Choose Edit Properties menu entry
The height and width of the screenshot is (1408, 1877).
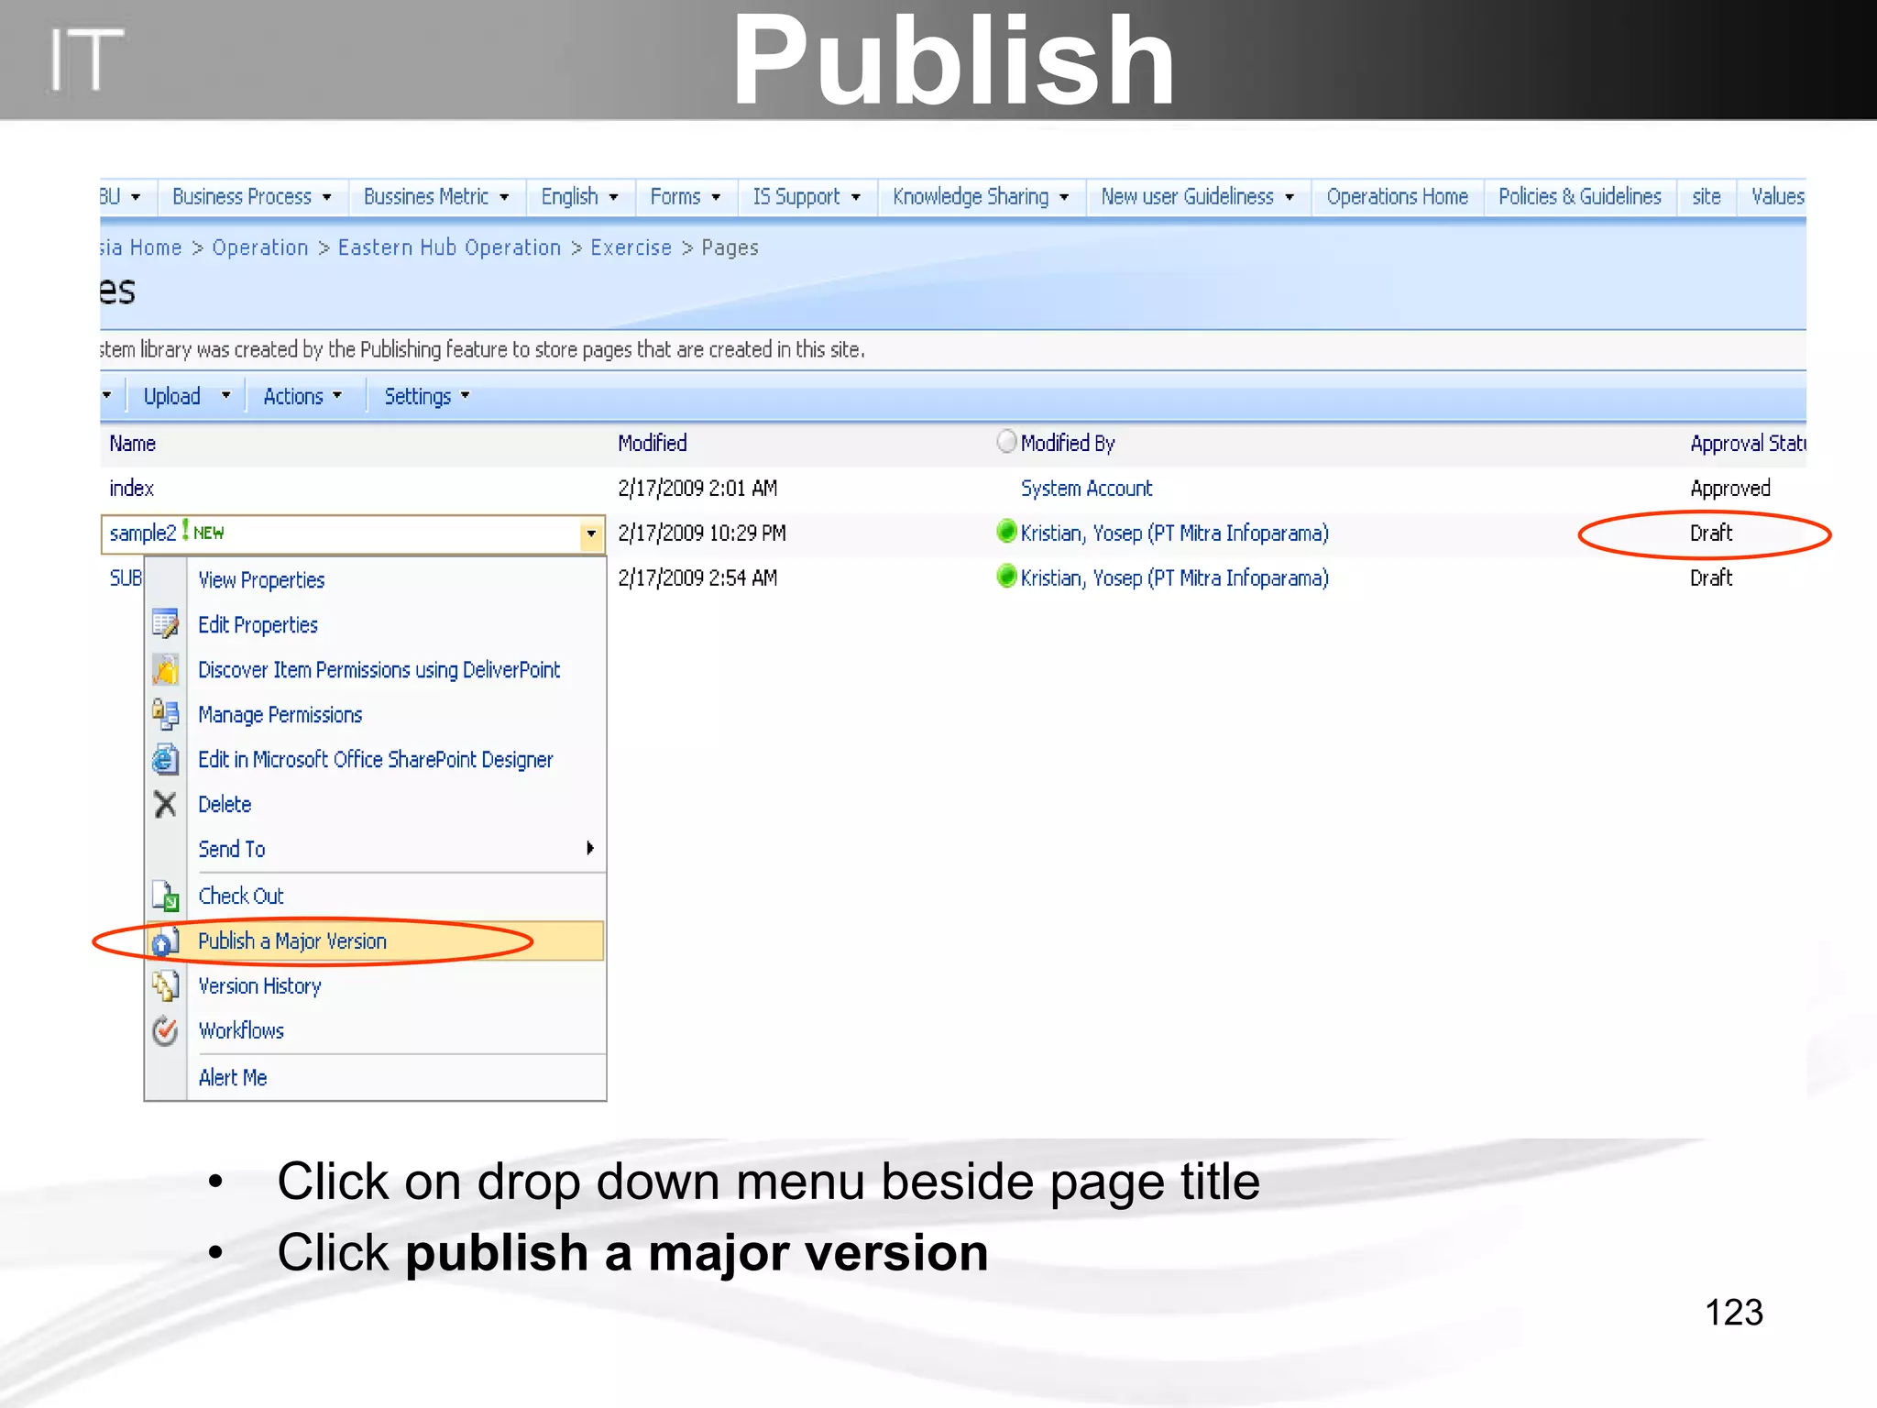point(258,625)
